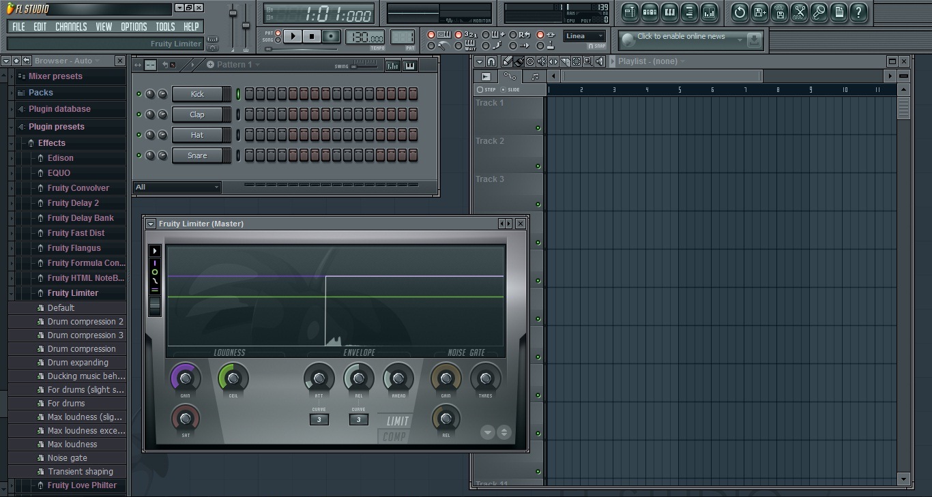Open the graph editor in step sequencer
Screen dimensions: 932x497
[x=393, y=65]
